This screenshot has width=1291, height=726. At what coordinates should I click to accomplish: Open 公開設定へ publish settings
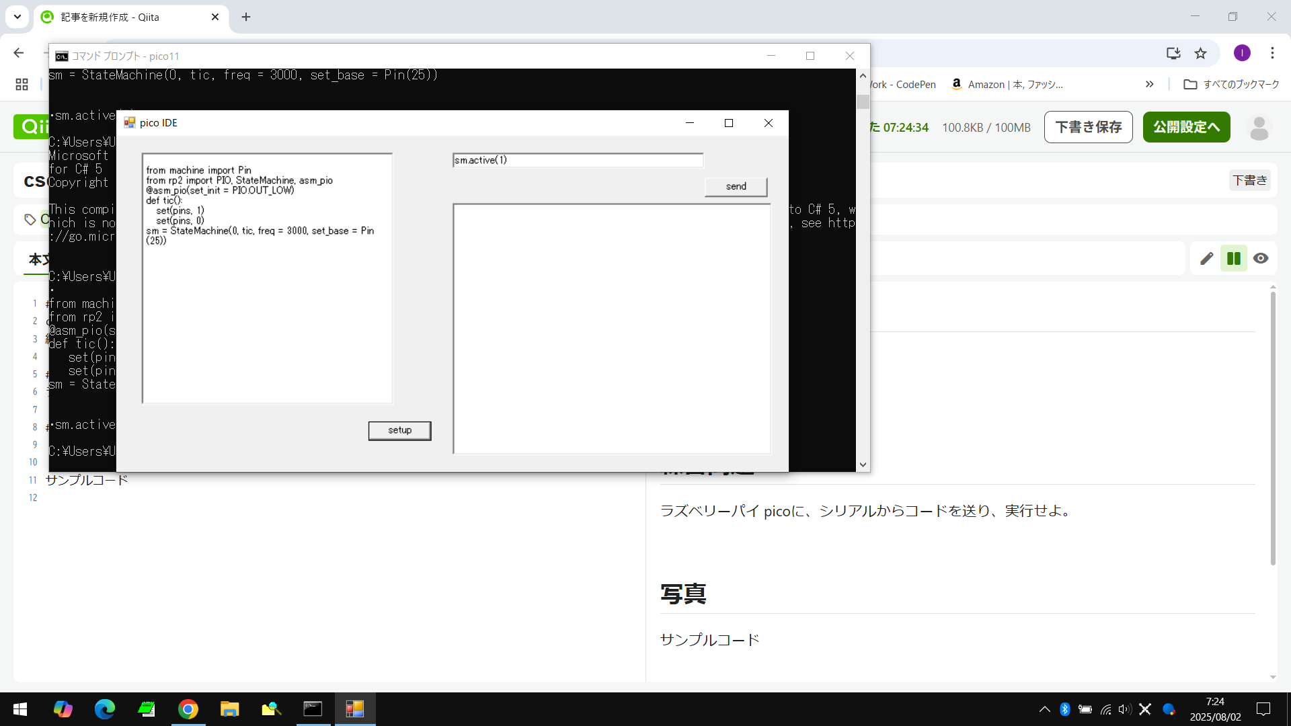click(1186, 127)
